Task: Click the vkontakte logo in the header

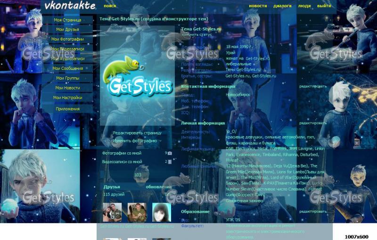Action: pyautogui.click(x=70, y=6)
